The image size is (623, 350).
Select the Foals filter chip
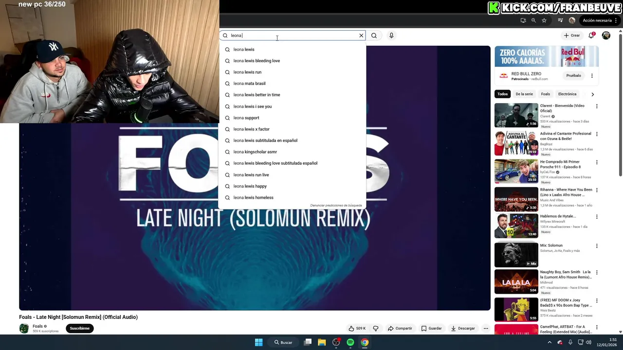546,94
